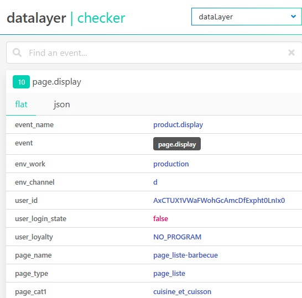Click the cuisine_et_cuisson category value

182,292
